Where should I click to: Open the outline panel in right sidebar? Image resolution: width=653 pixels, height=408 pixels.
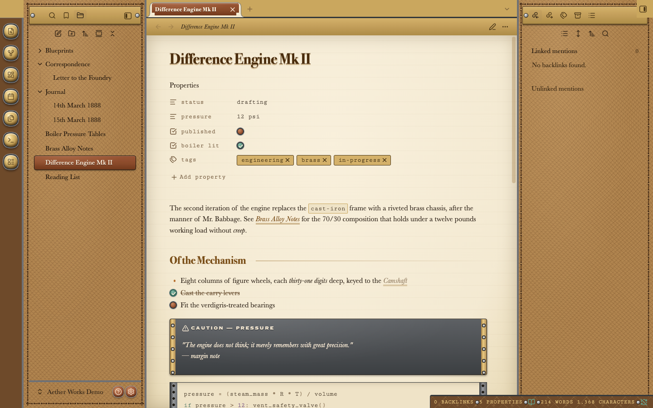(592, 15)
